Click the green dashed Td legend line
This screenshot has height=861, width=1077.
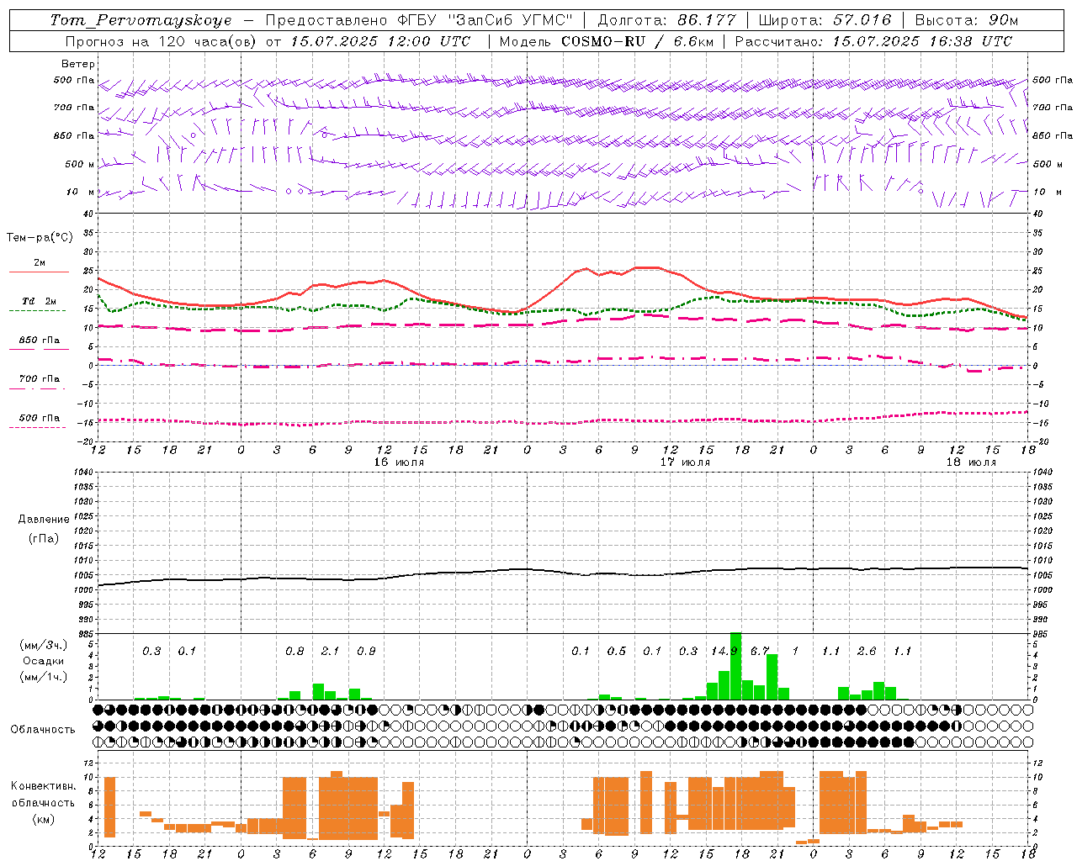pos(39,311)
